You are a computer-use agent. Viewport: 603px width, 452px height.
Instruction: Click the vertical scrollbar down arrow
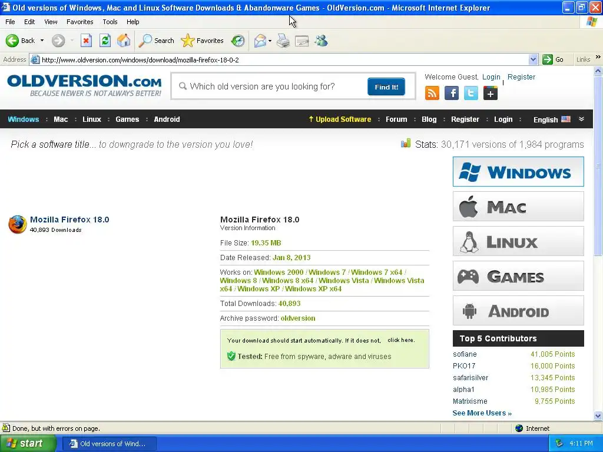(598, 416)
